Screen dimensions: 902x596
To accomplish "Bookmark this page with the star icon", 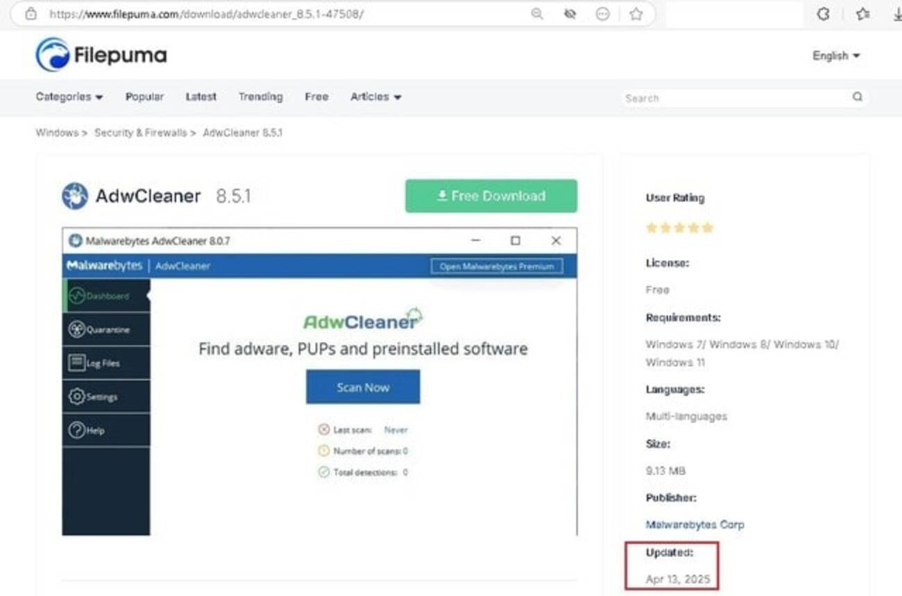I will (x=636, y=14).
